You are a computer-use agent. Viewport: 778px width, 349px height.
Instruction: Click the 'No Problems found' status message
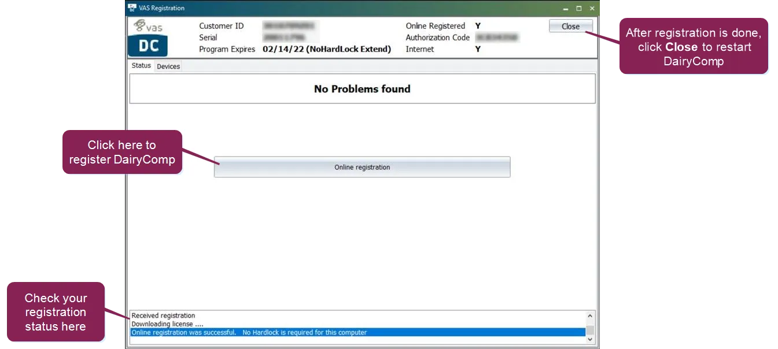coord(362,89)
